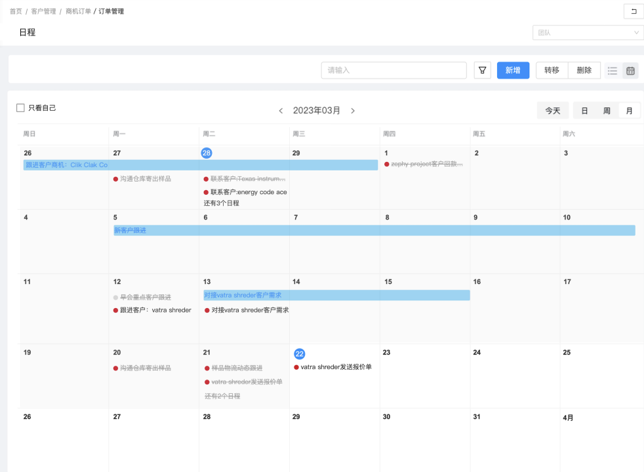Click the filter funnel icon
This screenshot has height=472, width=644.
pyautogui.click(x=482, y=71)
